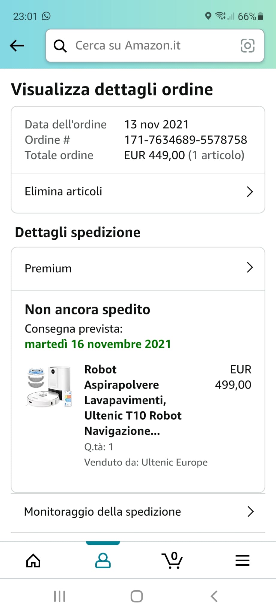Open the robot vacuum product thumbnail
Image resolution: width=276 pixels, height=615 pixels.
coord(49,386)
